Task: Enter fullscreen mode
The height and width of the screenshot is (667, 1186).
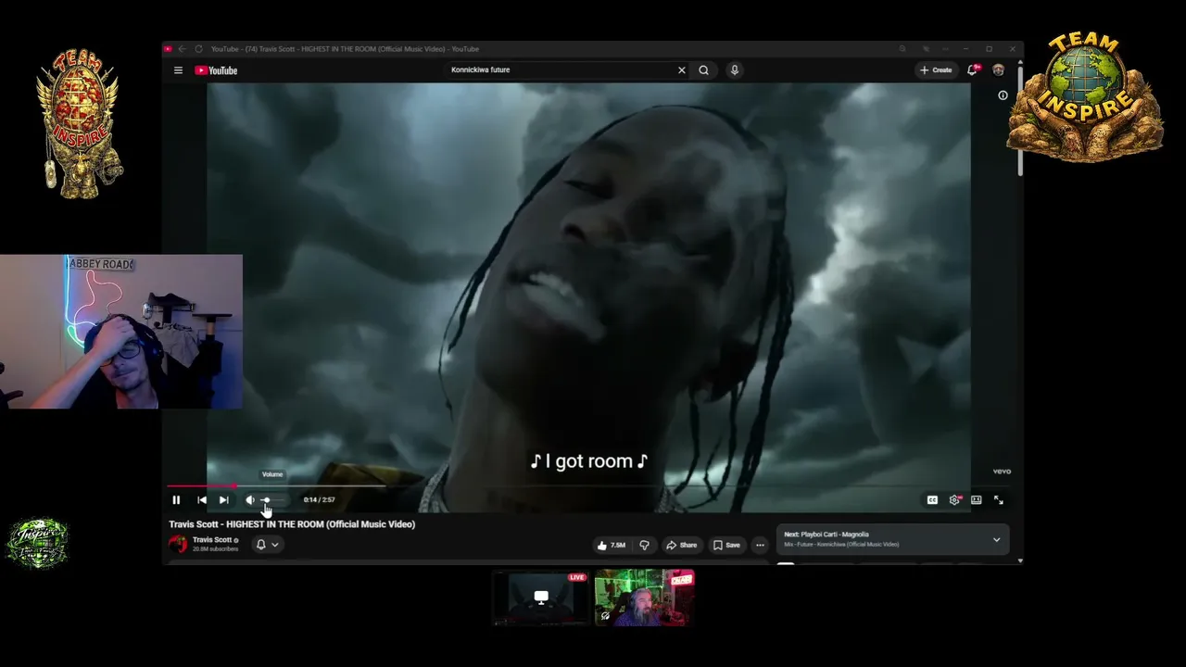Action: tap(999, 500)
